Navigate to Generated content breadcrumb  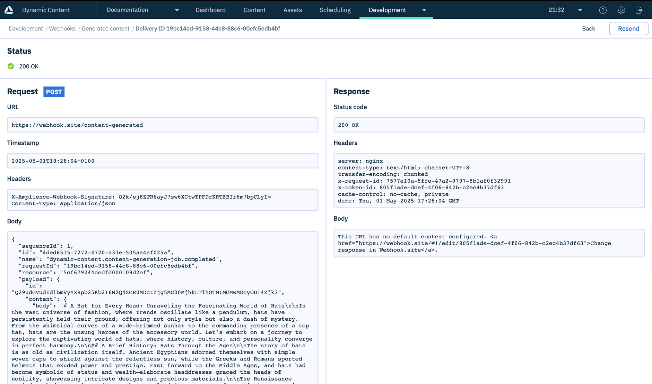105,28
